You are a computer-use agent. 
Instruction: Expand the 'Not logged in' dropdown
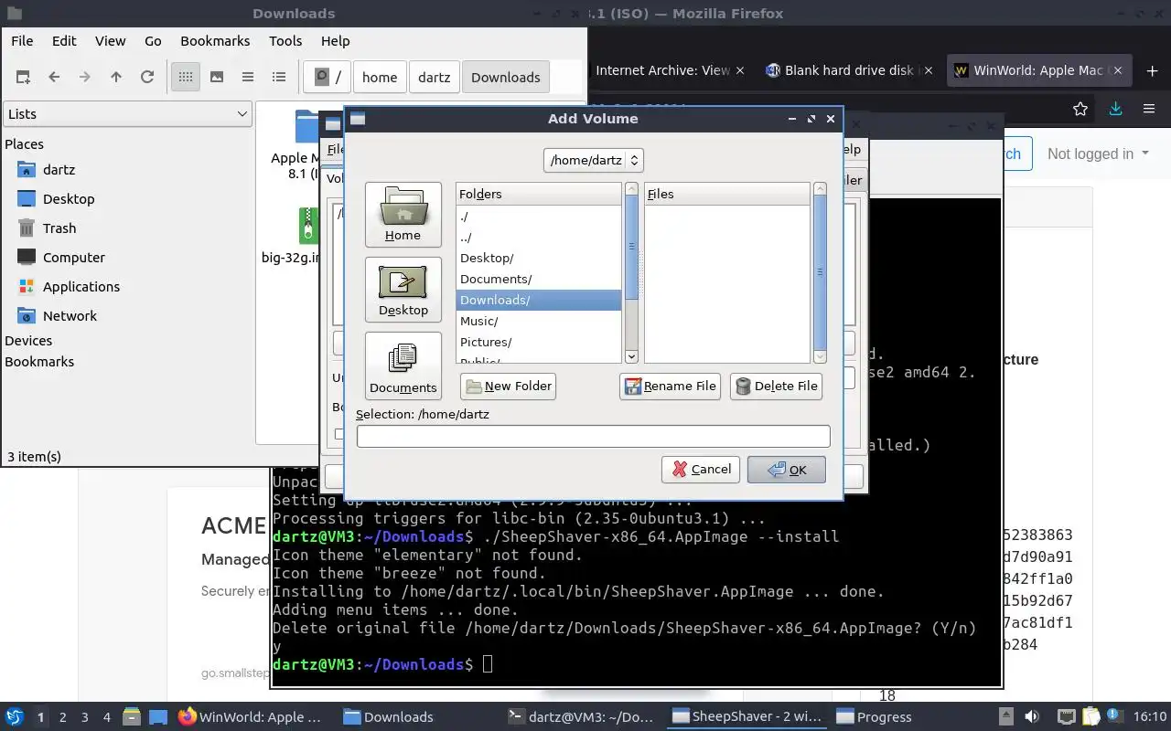pos(1098,154)
